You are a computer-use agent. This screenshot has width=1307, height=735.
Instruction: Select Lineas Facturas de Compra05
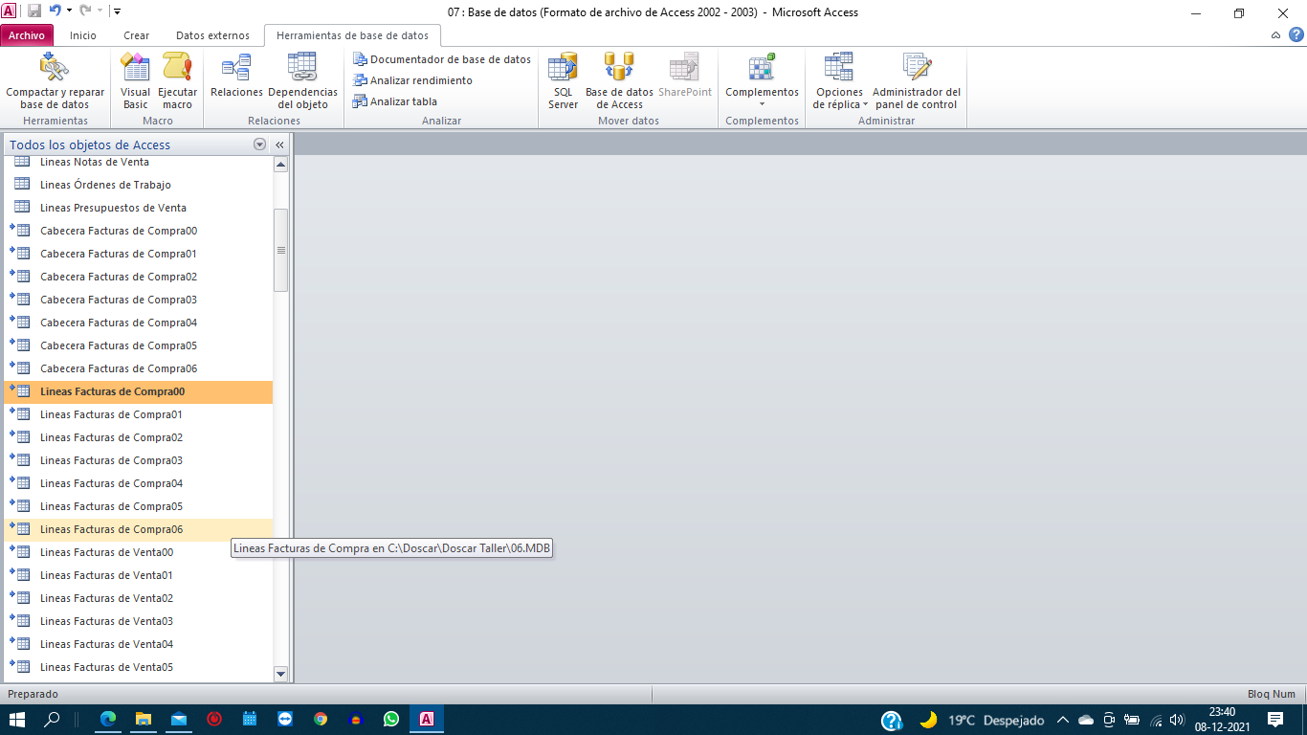coord(138,506)
